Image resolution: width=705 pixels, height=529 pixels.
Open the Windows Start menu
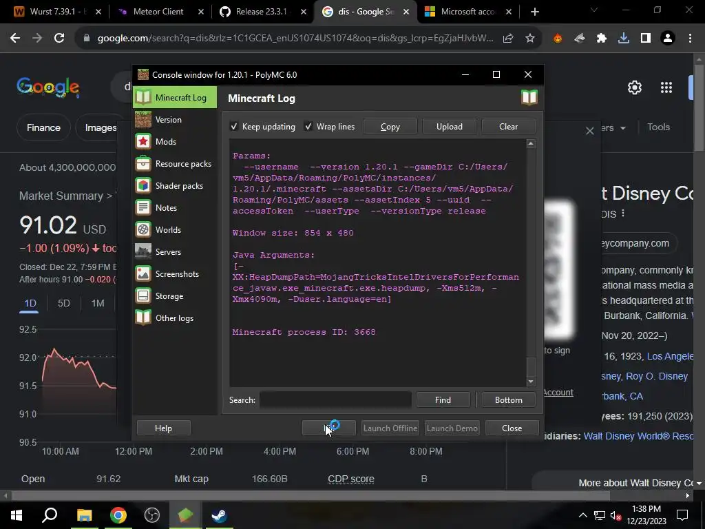(x=17, y=515)
